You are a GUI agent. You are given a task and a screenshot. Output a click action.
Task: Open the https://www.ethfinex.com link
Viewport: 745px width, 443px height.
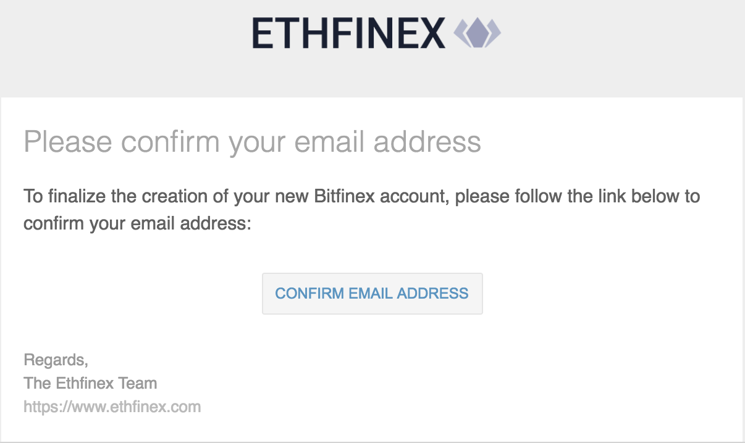point(112,407)
